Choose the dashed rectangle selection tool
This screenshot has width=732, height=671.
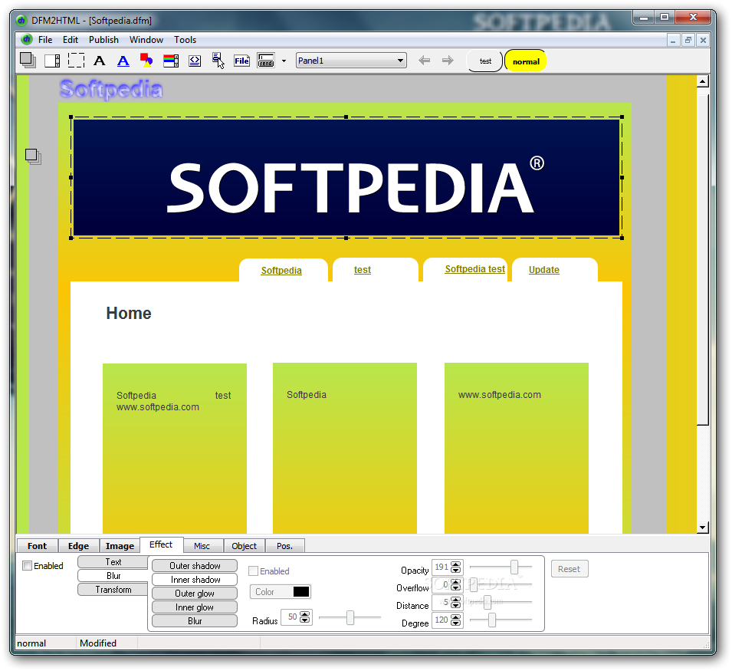point(76,61)
